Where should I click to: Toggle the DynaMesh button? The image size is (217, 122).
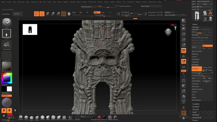(x=197, y=69)
